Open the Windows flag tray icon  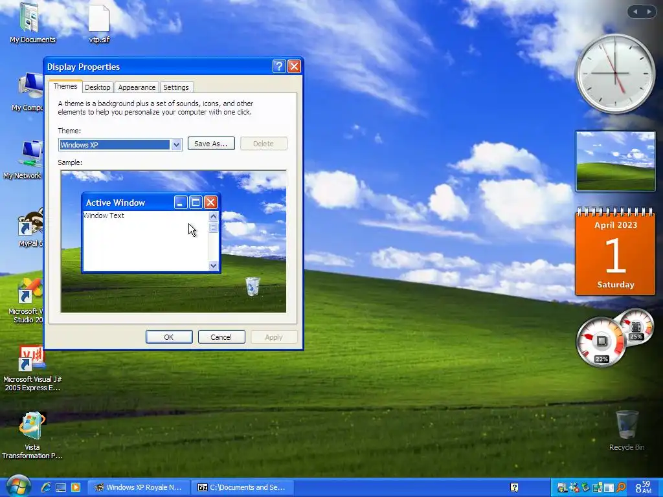[562, 488]
